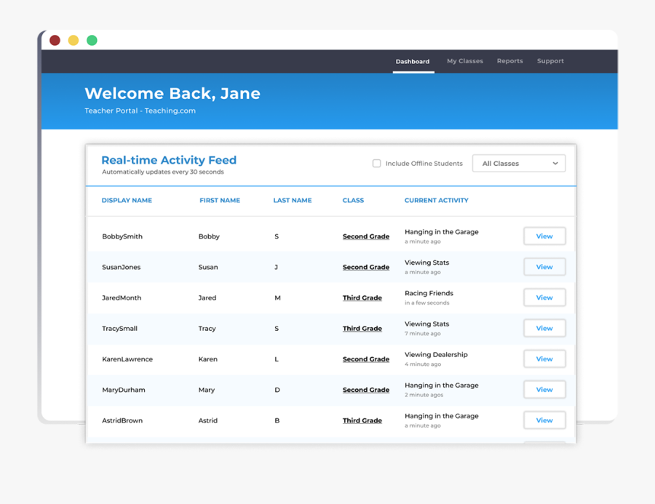The width and height of the screenshot is (655, 504).
Task: View MaryDurham's activity details
Action: tap(544, 390)
